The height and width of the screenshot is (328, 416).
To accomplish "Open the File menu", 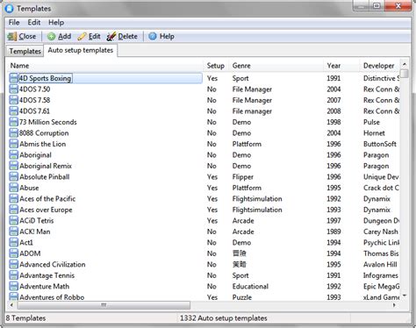I will (x=14, y=23).
